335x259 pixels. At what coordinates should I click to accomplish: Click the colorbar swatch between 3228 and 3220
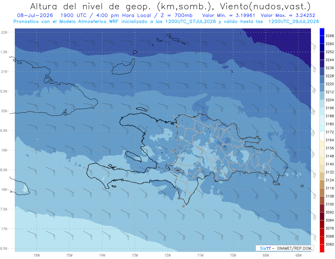(322, 80)
